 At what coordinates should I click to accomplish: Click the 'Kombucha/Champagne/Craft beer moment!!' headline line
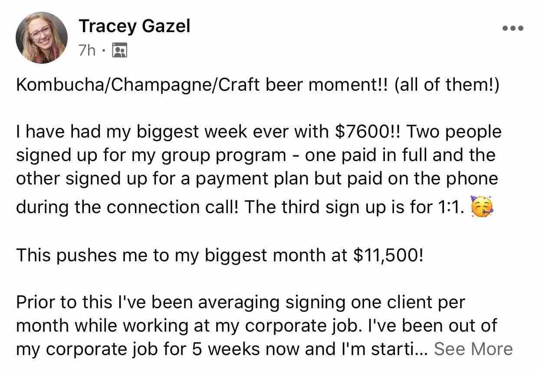tap(203, 85)
